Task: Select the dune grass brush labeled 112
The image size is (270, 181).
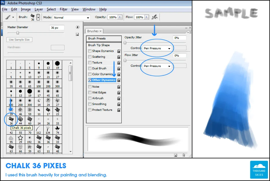Action: point(39,130)
